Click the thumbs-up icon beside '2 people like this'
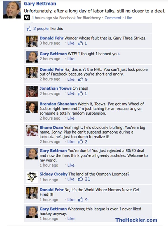 (29, 28)
